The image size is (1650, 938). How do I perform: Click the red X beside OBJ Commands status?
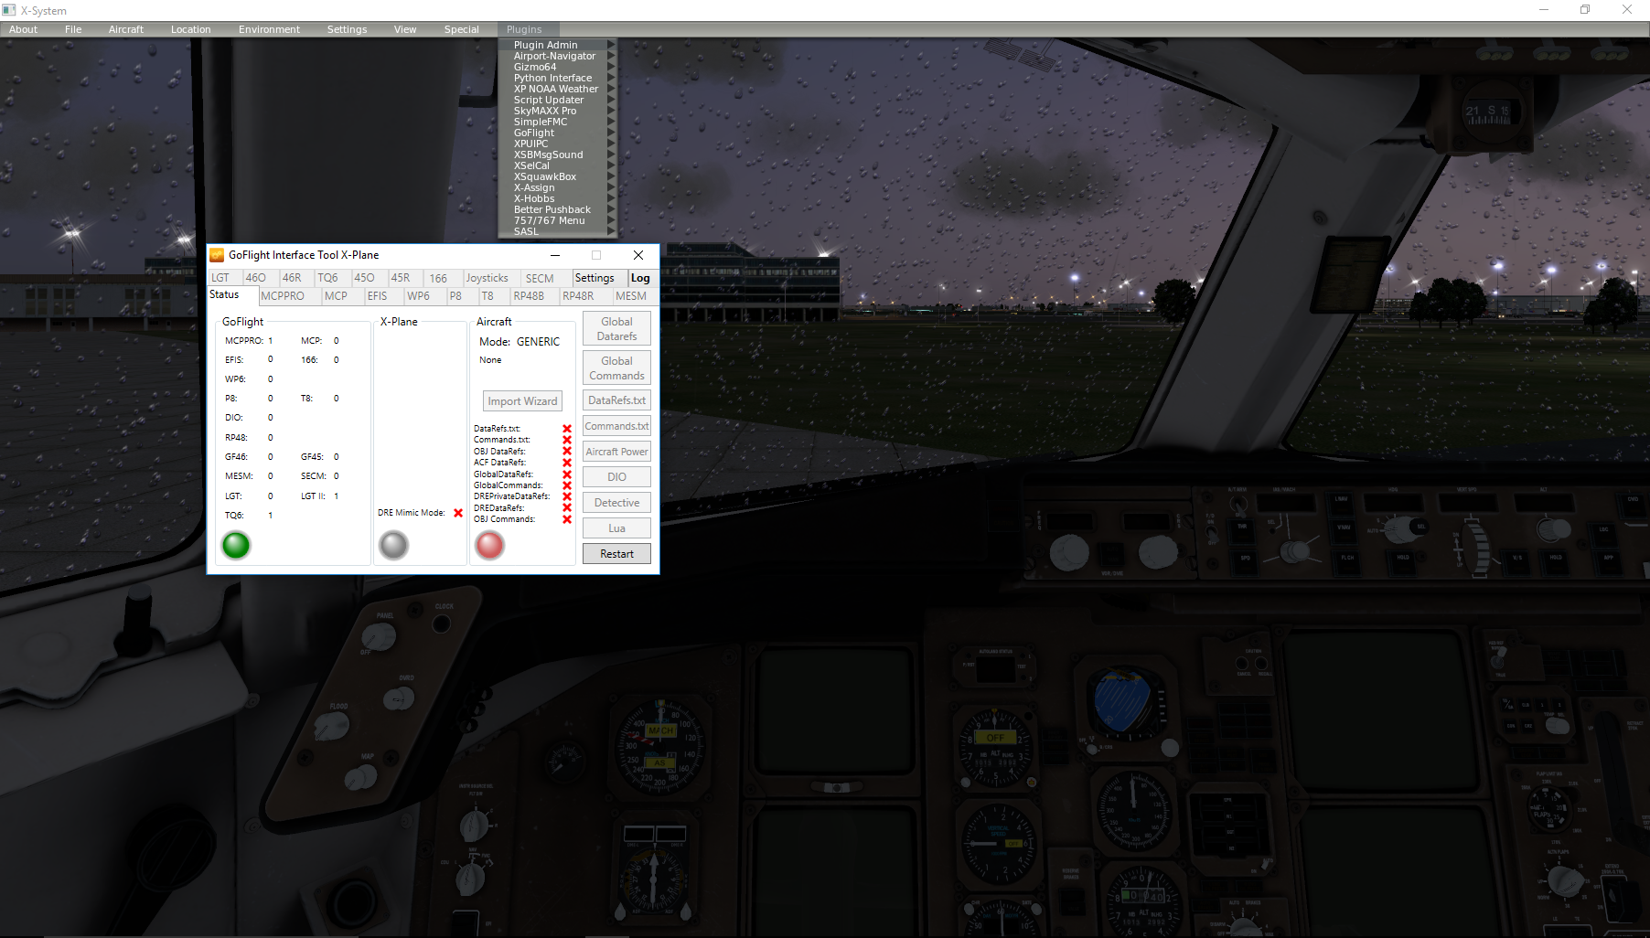click(x=567, y=519)
